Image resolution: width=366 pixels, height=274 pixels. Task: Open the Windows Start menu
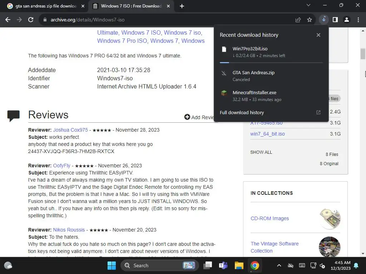(112, 265)
